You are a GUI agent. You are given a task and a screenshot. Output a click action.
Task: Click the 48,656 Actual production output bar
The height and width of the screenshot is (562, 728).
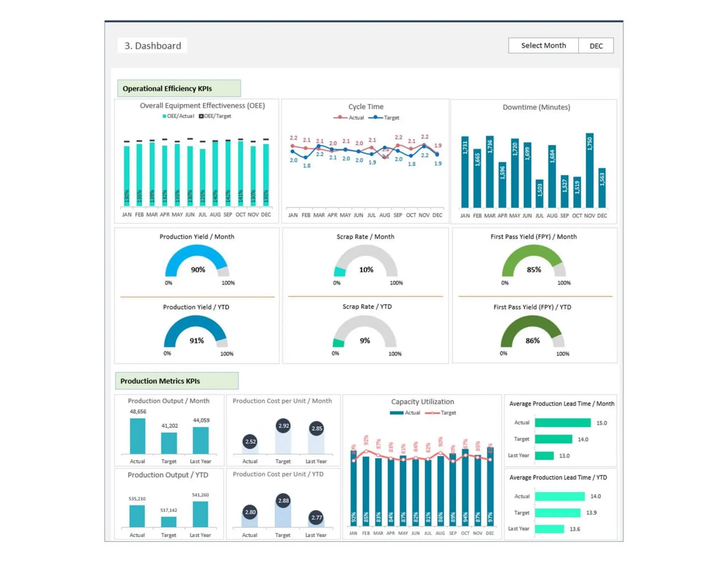point(138,436)
